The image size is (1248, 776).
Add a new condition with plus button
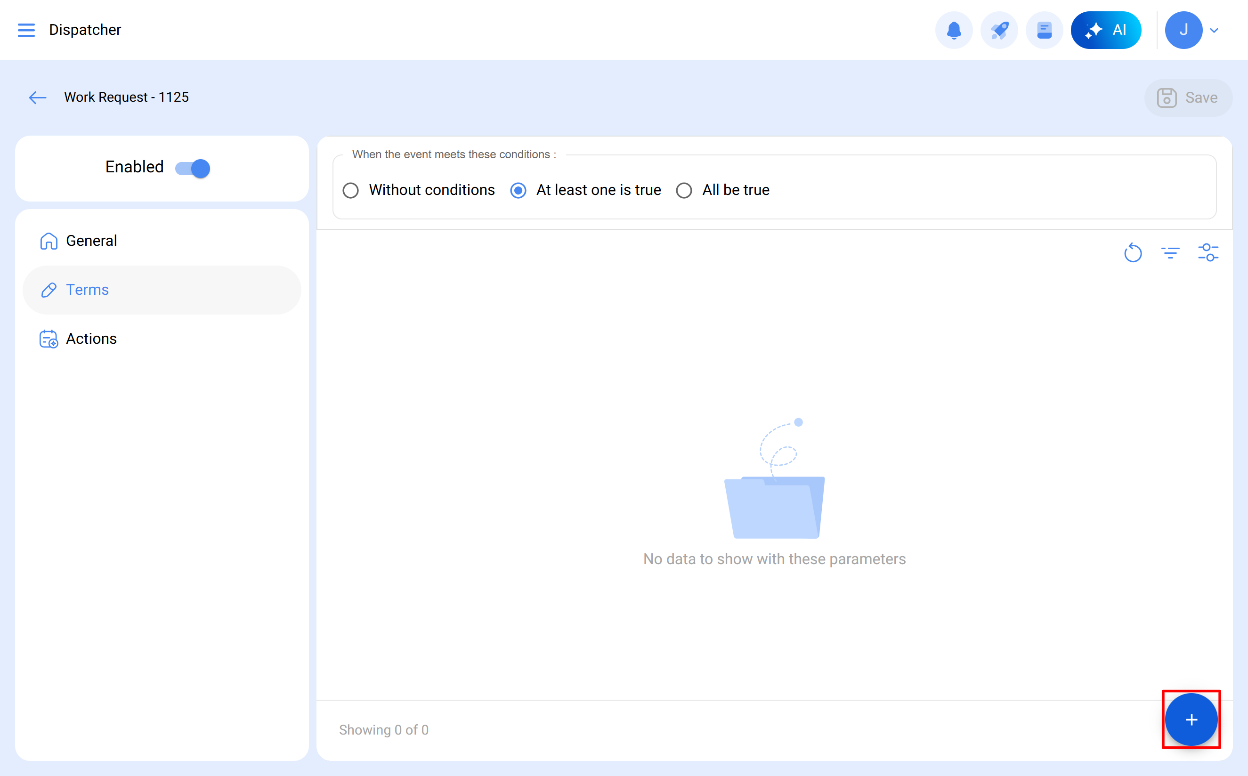[x=1191, y=719]
